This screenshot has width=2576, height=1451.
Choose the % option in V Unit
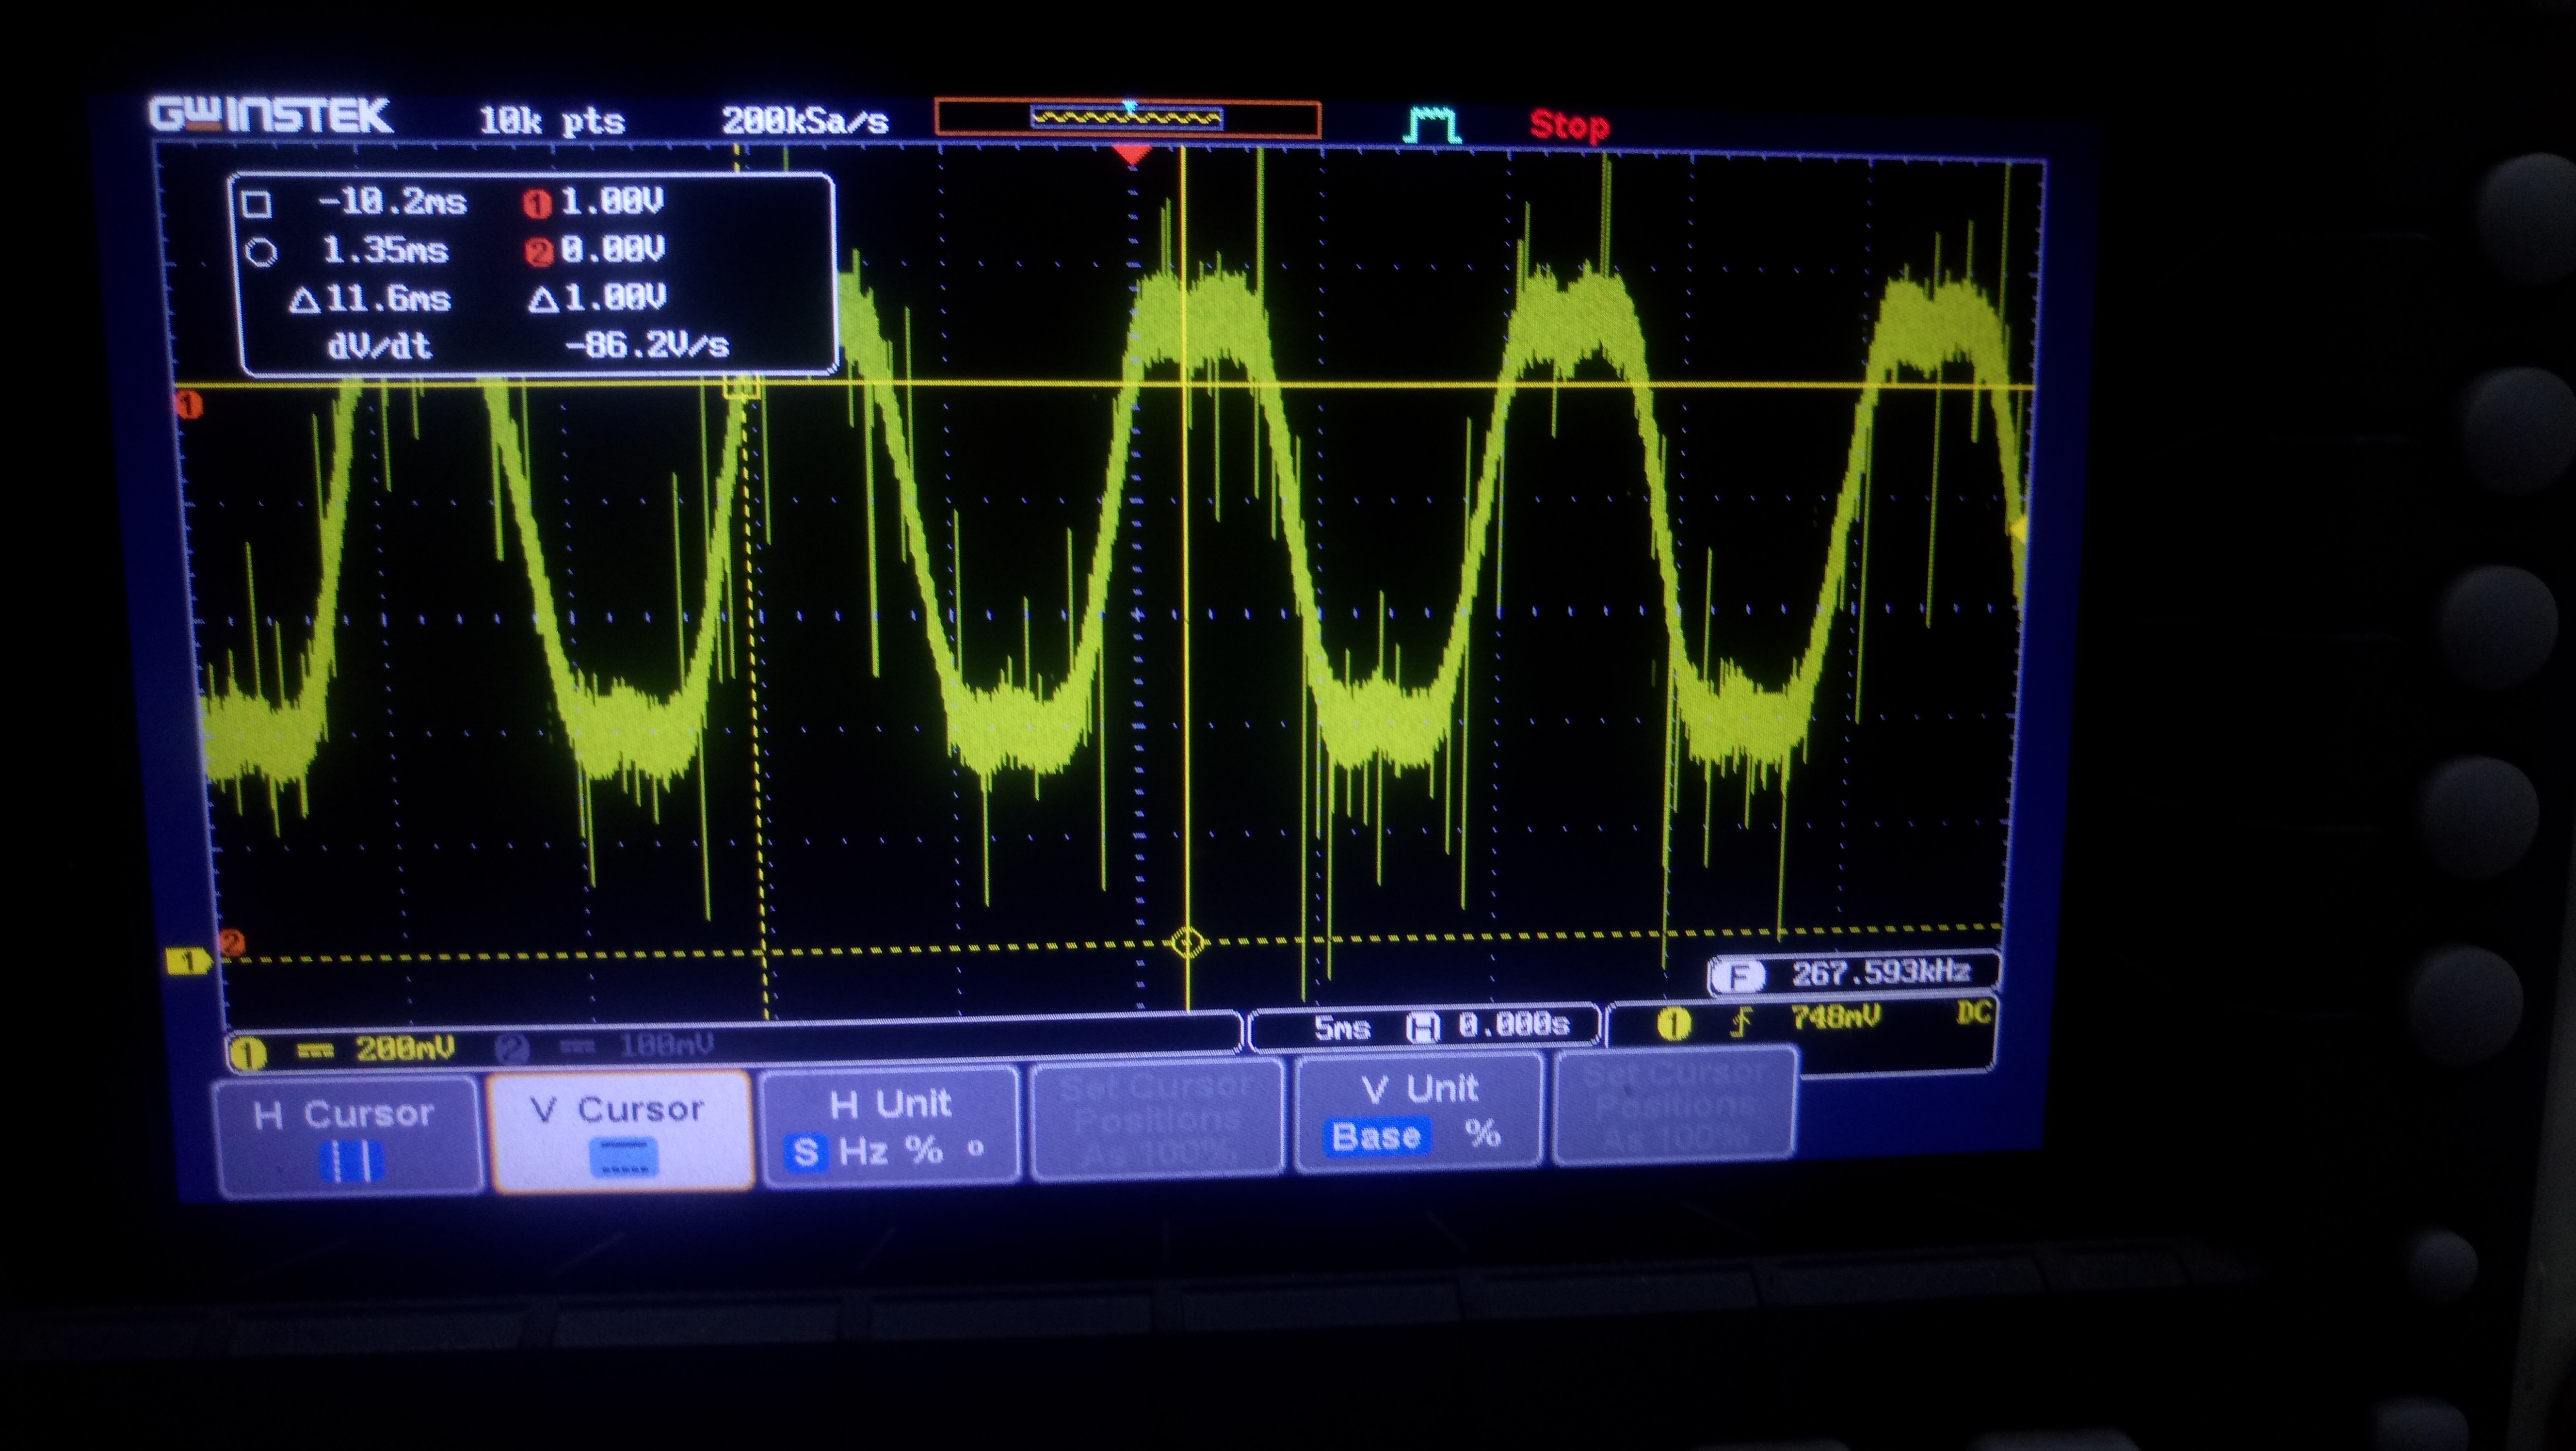1484,1134
